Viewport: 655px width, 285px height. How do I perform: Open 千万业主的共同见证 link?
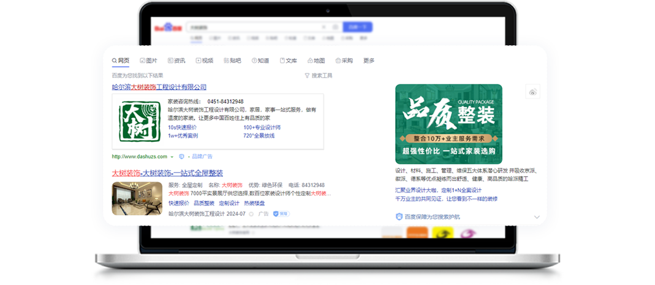447,199
